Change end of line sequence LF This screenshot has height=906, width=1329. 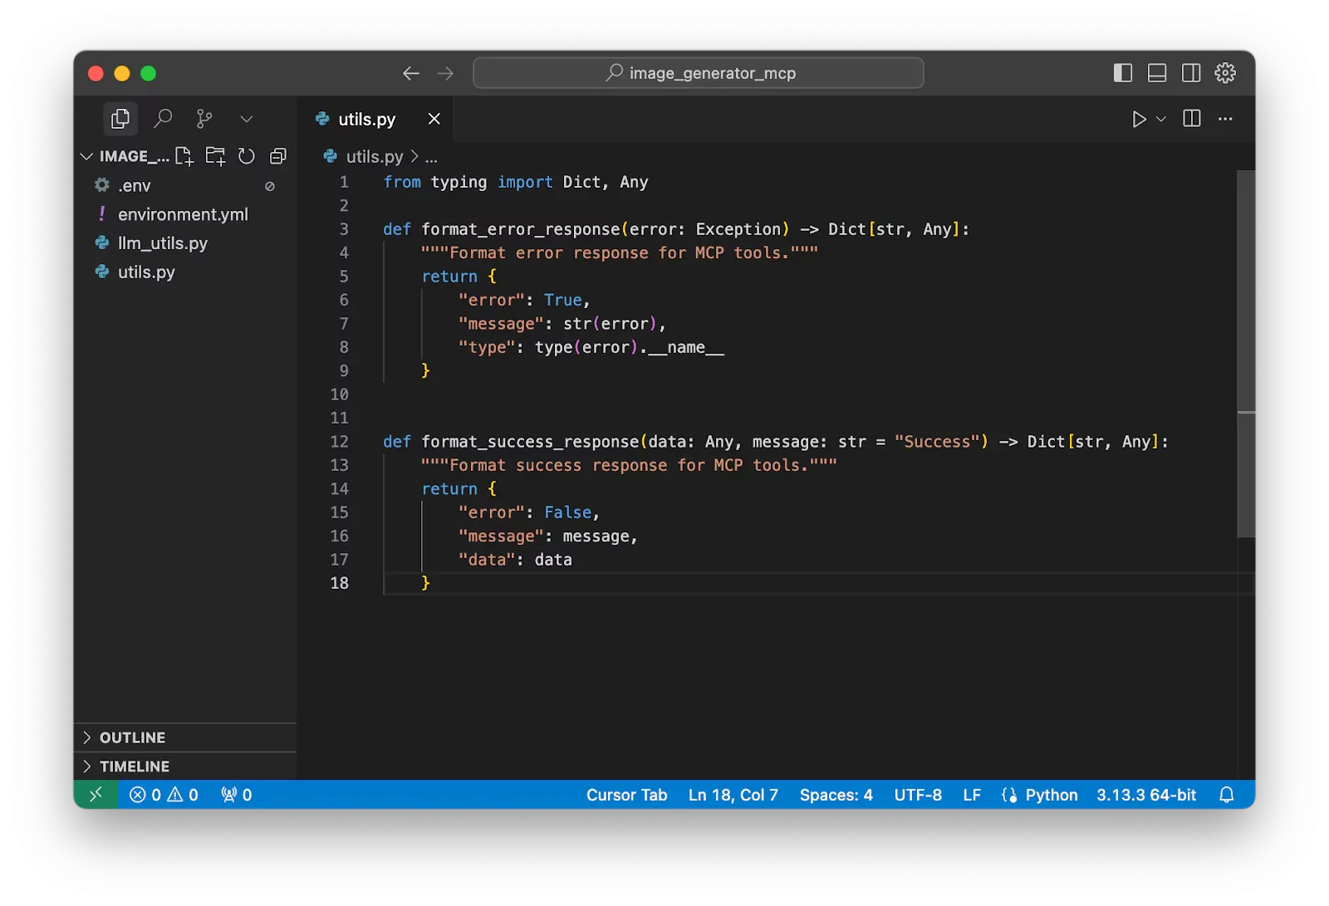point(972,795)
